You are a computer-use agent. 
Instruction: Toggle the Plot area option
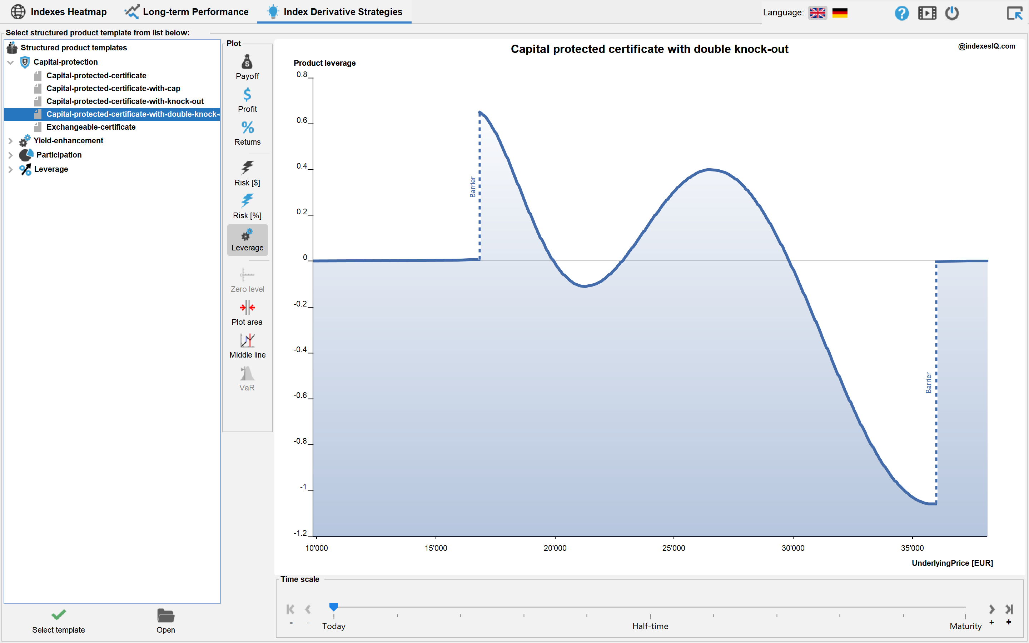coord(247,313)
